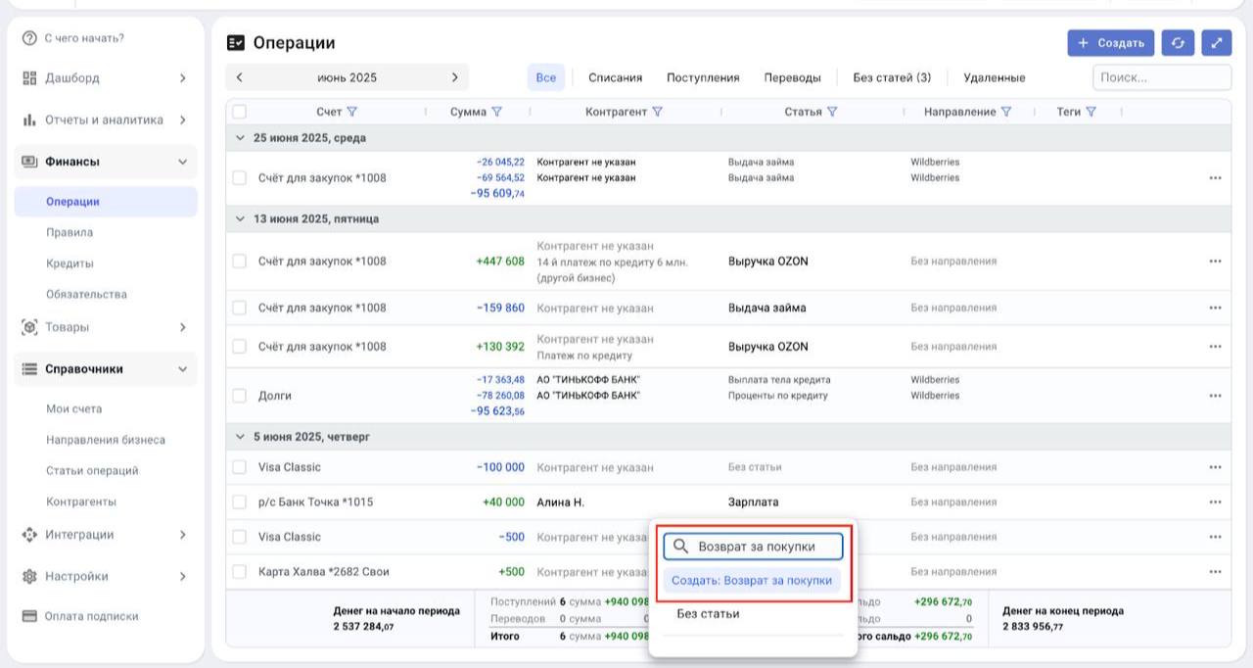This screenshot has height=668, width=1253.
Task: Collapse the 25 июня 2025 date group
Action: (x=241, y=138)
